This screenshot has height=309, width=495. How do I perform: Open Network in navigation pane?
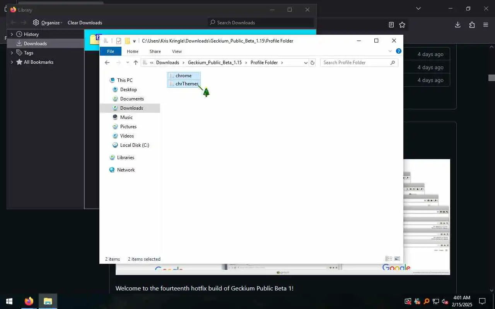(x=126, y=170)
